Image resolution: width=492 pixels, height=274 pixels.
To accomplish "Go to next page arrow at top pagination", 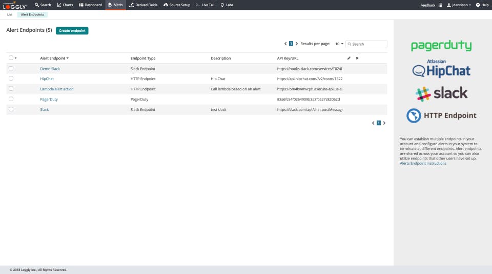I will (297, 44).
